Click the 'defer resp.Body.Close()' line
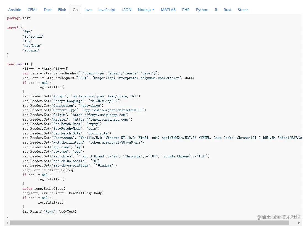307x226 pixels. 44,189
